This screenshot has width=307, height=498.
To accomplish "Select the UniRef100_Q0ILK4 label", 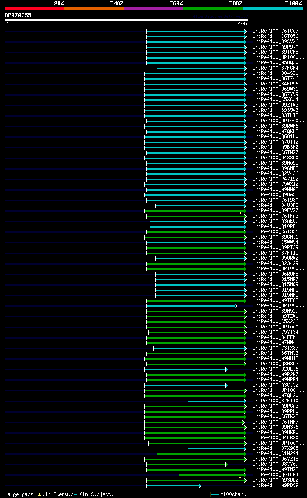I will click(x=275, y=475).
